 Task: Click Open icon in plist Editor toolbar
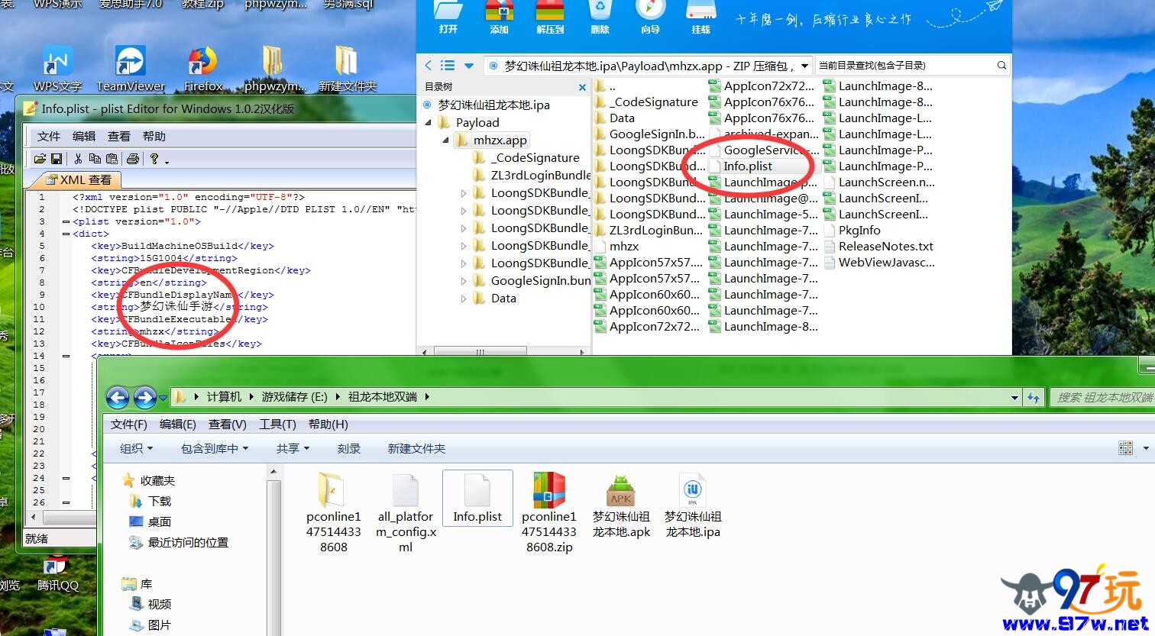(40, 159)
